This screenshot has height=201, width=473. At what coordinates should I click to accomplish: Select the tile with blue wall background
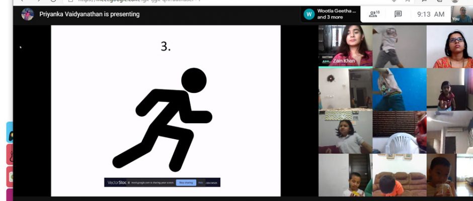[400, 89]
